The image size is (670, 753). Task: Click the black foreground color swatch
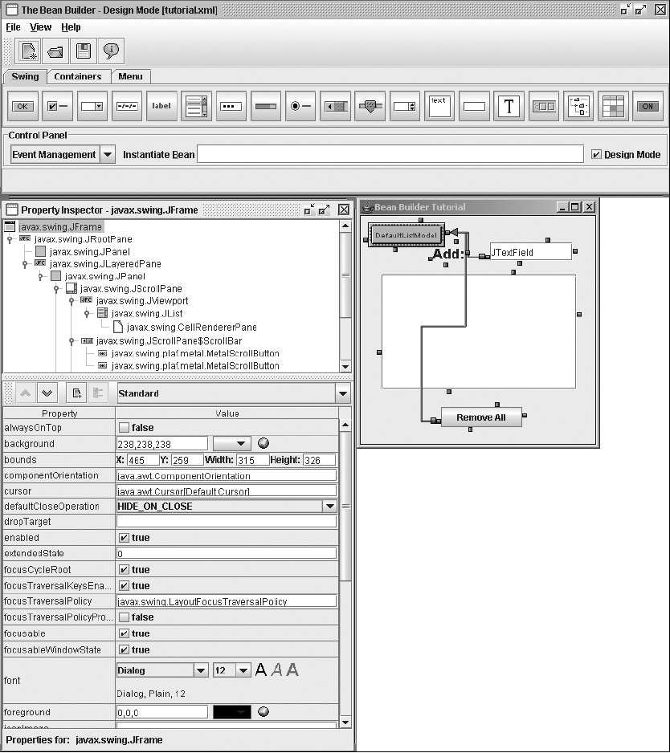231,712
